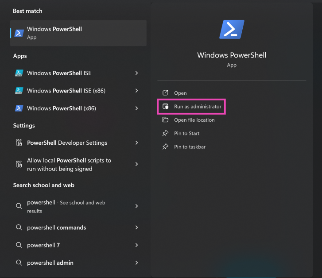Click the magnifier icon next to powershell commands
Viewport: 322px width, 278px height.
click(x=19, y=228)
